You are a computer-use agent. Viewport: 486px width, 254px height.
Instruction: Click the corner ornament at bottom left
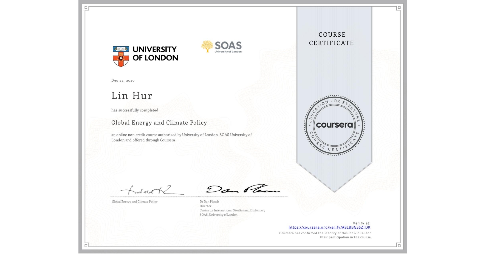(x=86, y=246)
